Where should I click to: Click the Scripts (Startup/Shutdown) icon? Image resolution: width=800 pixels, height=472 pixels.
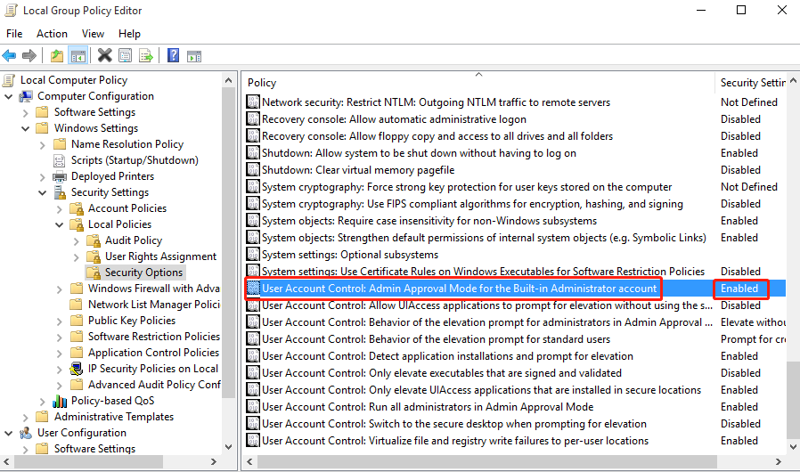click(x=60, y=160)
